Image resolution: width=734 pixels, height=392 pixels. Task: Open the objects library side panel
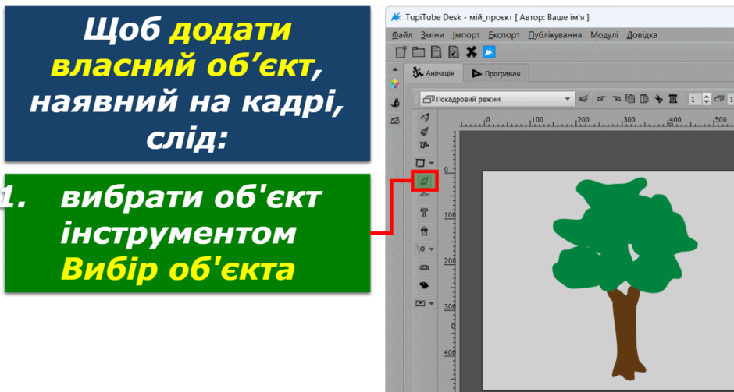(x=396, y=121)
